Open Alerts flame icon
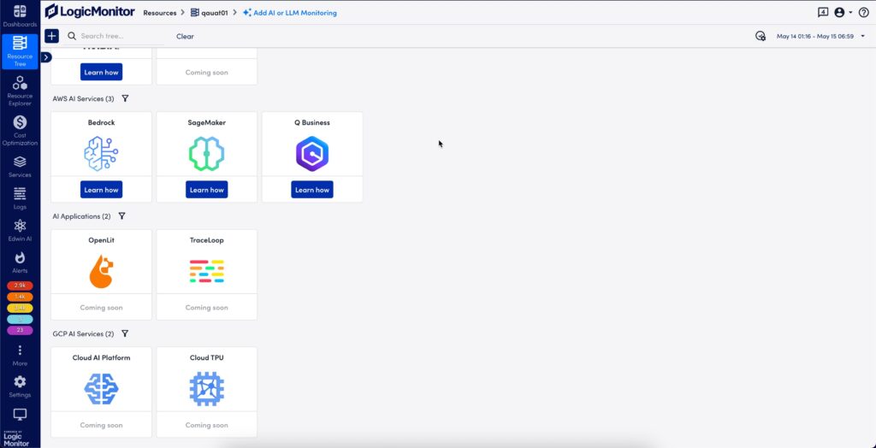Viewport: 876px width, 448px height. (20, 257)
